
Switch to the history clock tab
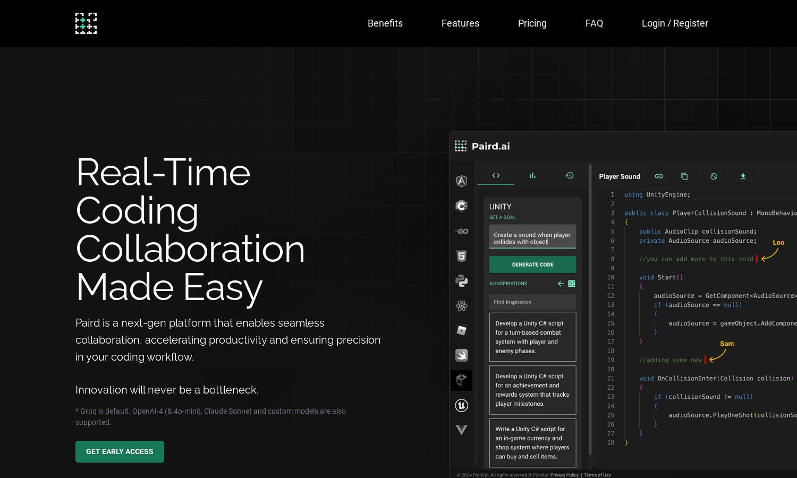pos(570,175)
